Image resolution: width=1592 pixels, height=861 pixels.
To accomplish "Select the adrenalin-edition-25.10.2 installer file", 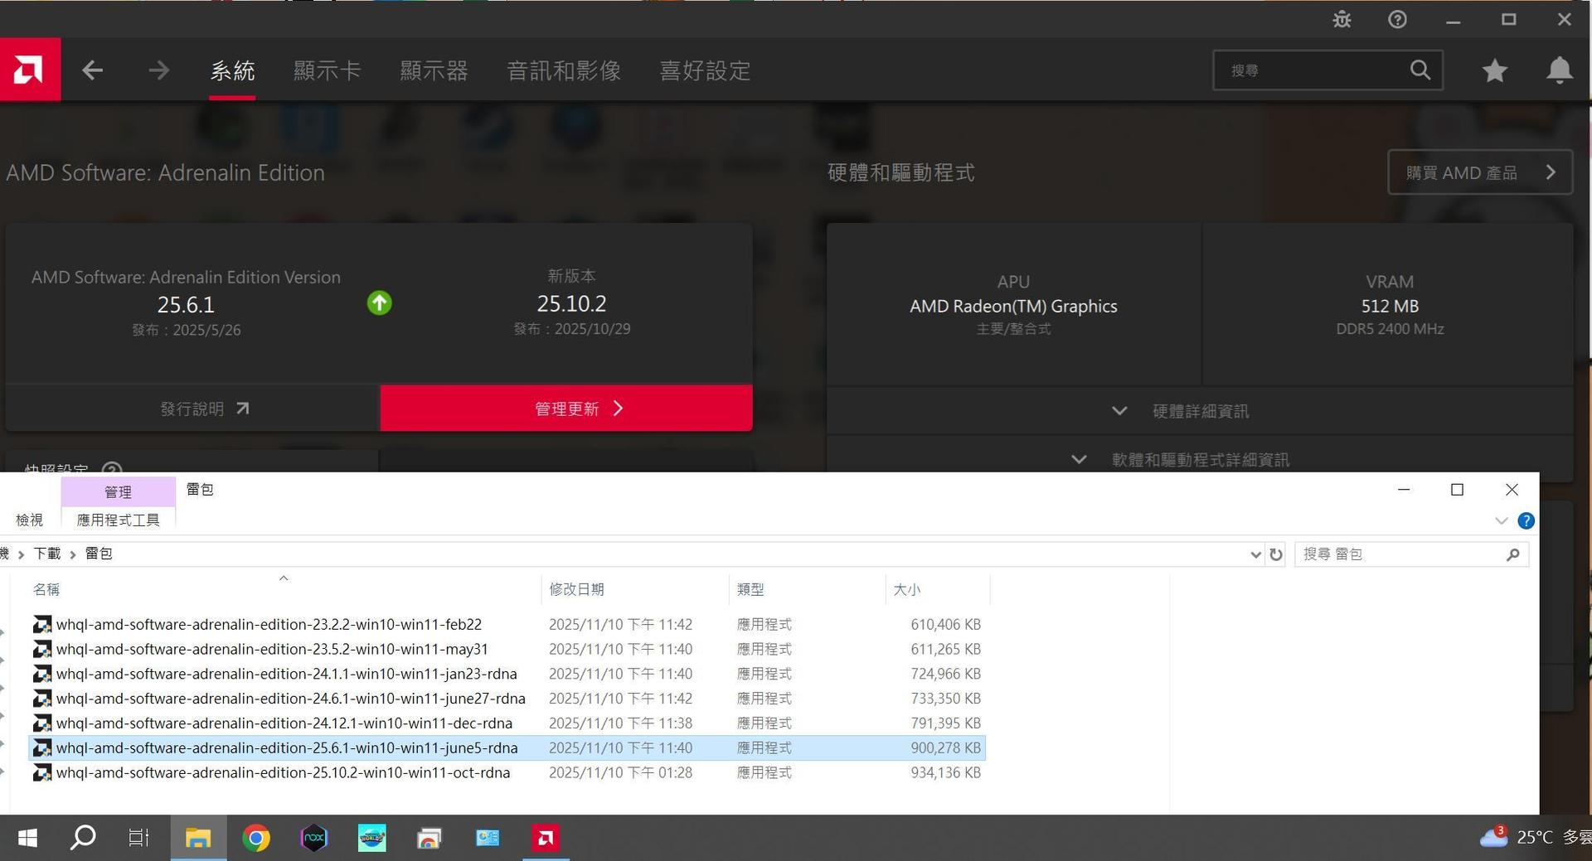I will click(283, 772).
